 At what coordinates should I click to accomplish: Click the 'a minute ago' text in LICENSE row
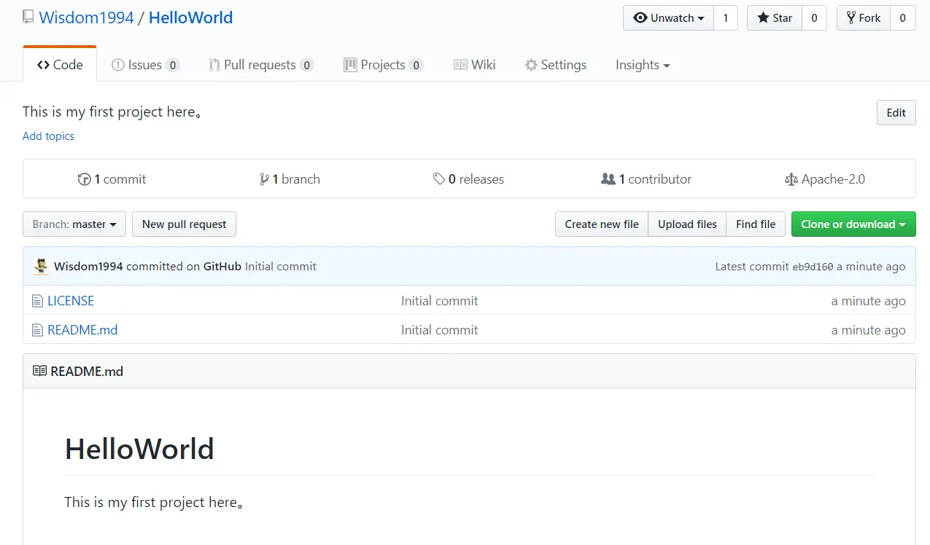tap(868, 301)
